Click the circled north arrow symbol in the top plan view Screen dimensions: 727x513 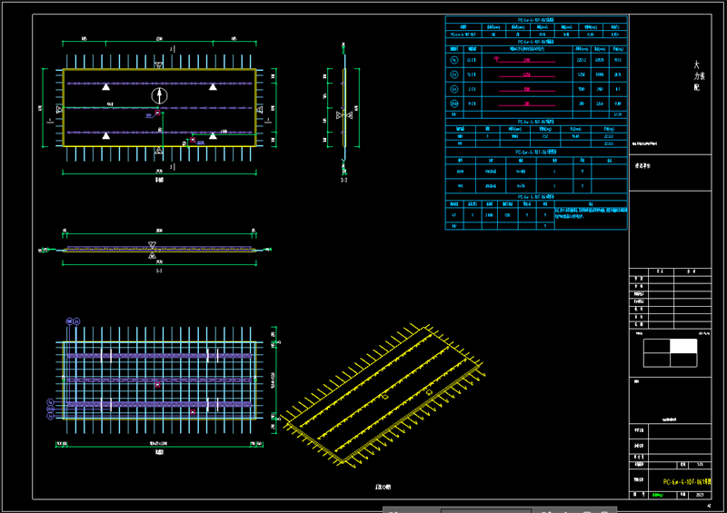160,96
